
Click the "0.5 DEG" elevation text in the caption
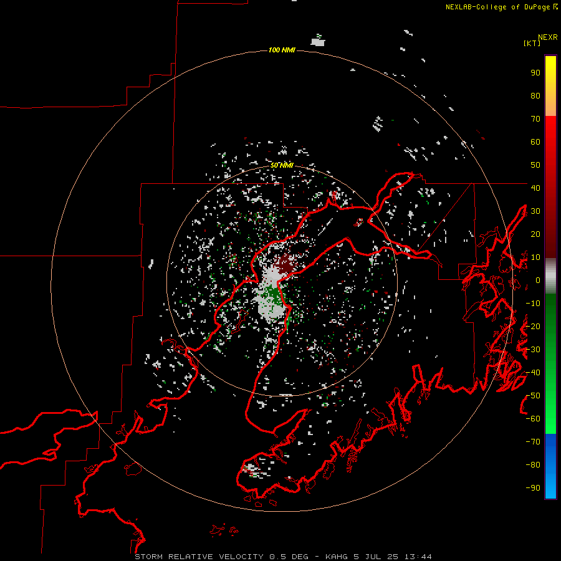289,557
